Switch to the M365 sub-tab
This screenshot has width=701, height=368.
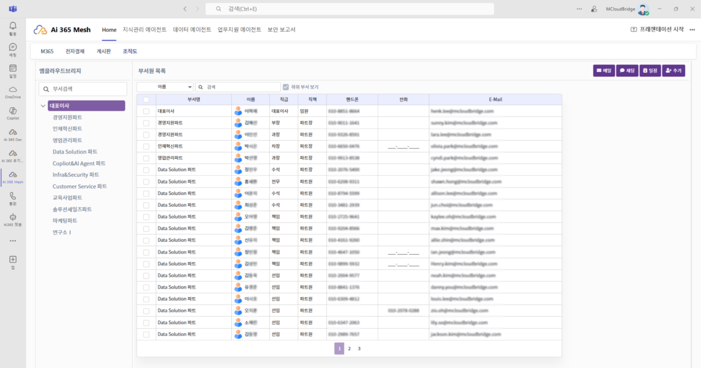tap(47, 51)
